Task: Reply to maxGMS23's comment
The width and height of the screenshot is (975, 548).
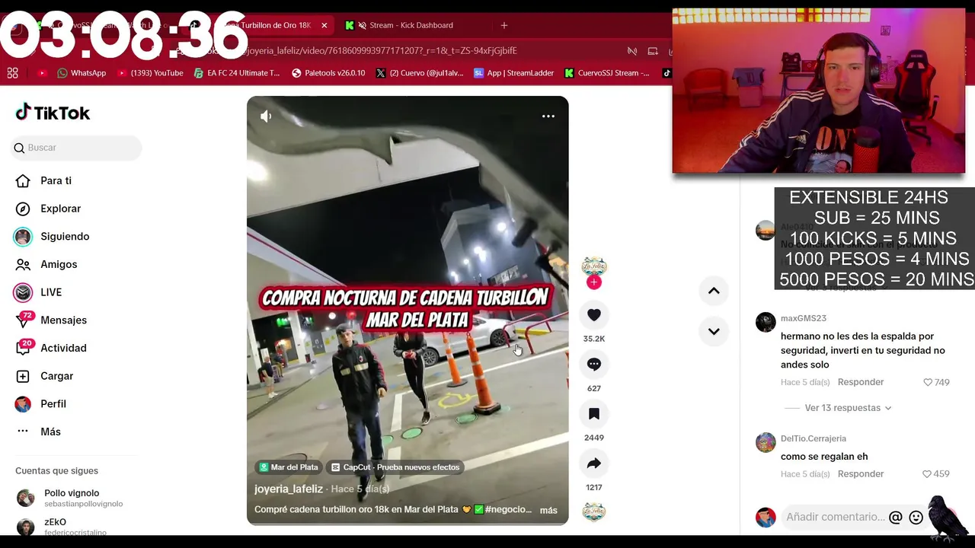Action: click(861, 382)
